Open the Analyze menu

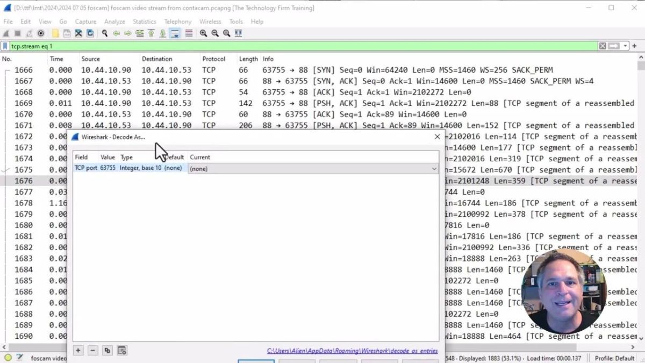(x=114, y=22)
